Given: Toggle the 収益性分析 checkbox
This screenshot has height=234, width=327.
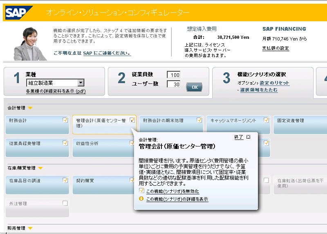Looking at the screenshot, I should click(x=132, y=143).
